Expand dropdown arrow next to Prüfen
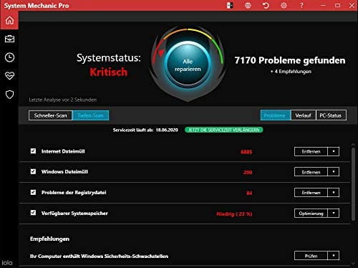 [x=334, y=256]
